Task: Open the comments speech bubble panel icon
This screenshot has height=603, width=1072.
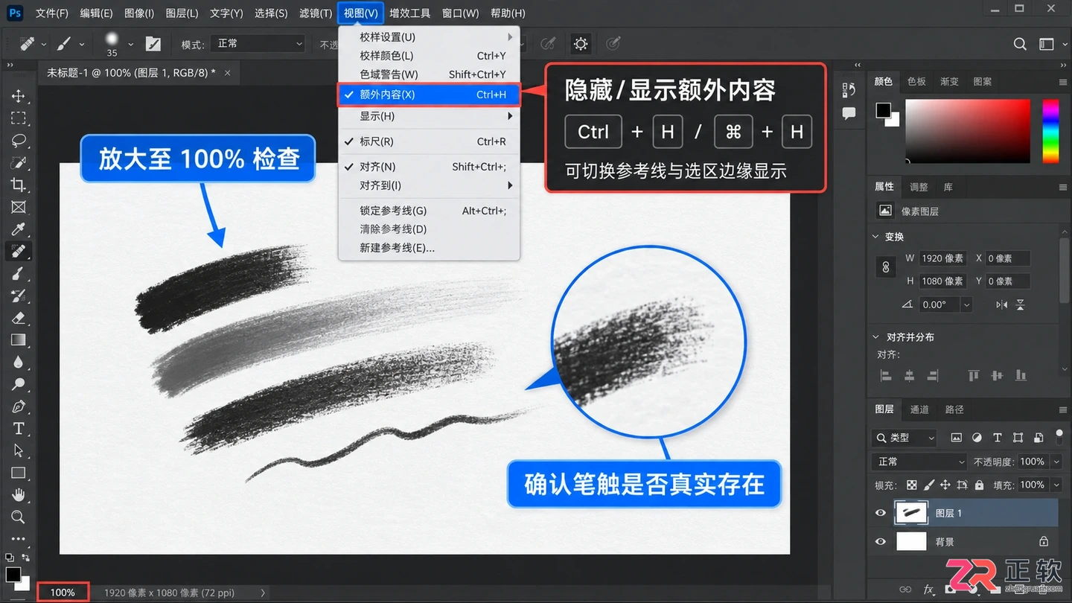Action: tap(849, 114)
